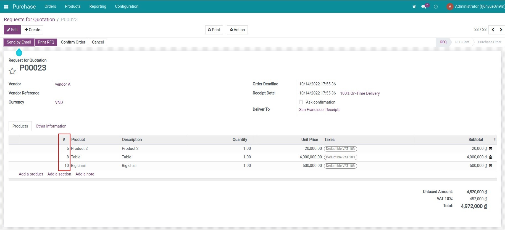Click Add a product link
This screenshot has height=230, width=505.
click(31, 174)
